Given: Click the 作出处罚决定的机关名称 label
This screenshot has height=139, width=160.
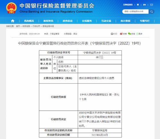Looking at the screenshot, I should click(x=59, y=130).
